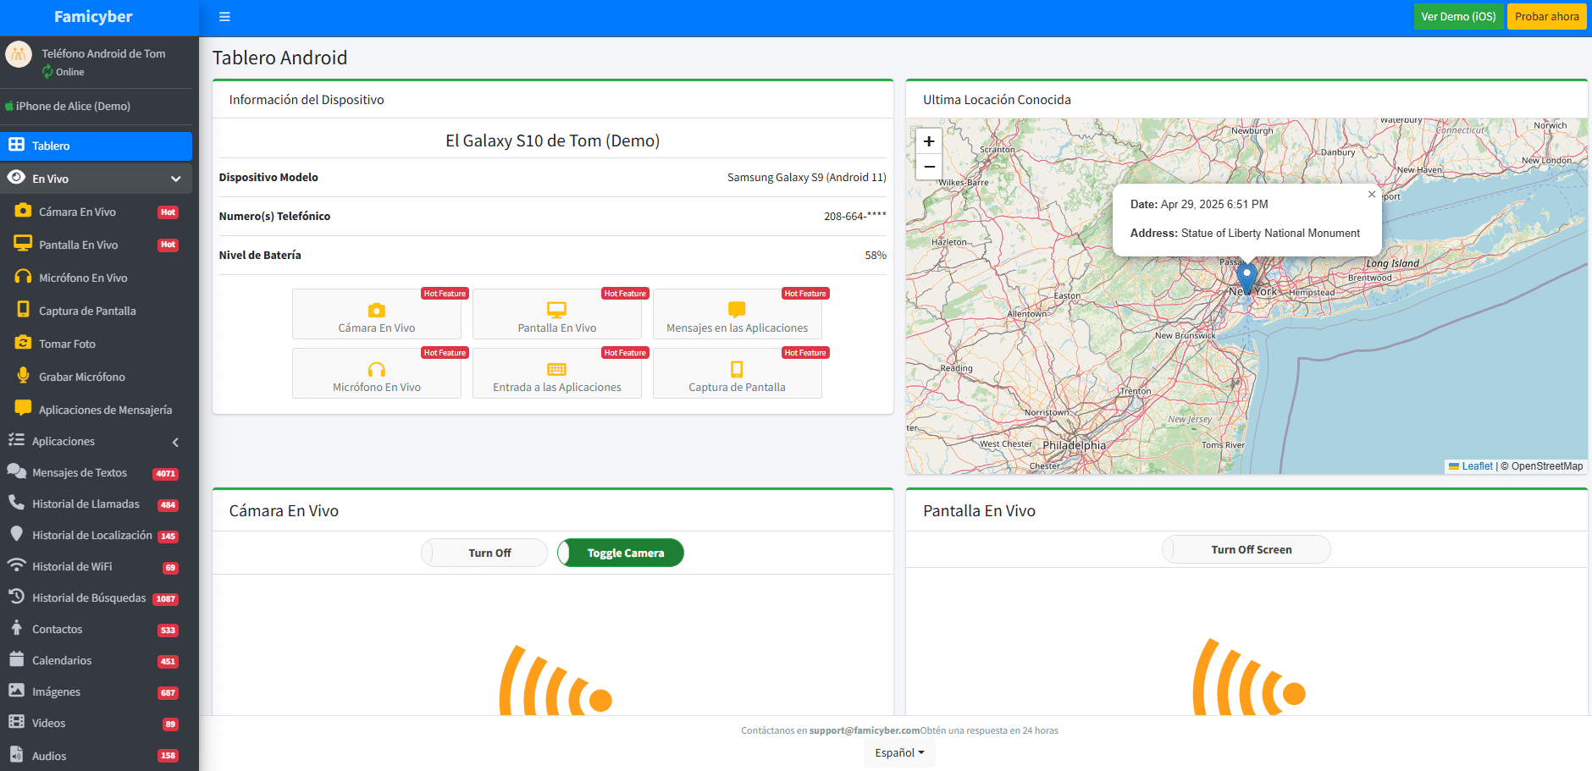Viewport: 1592px width, 771px height.
Task: Click the battery level 58% value
Action: [876, 255]
